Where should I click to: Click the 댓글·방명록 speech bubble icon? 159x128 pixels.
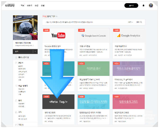(x=16, y=86)
